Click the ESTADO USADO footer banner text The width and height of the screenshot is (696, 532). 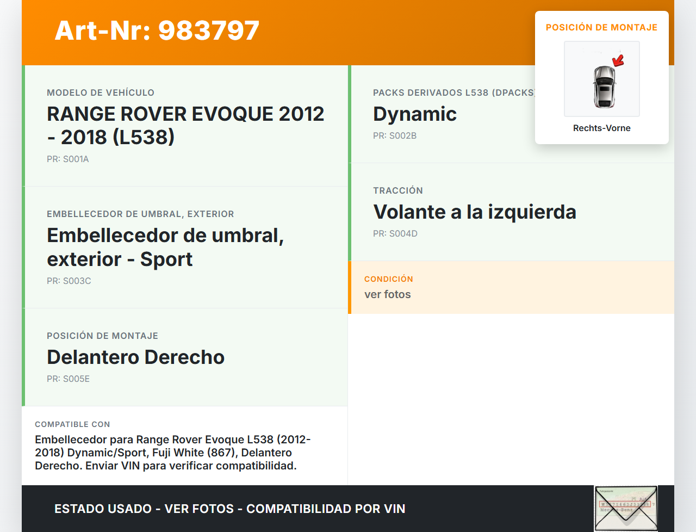point(229,509)
